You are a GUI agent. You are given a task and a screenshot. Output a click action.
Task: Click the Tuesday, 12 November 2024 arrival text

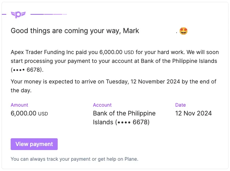[143, 82]
